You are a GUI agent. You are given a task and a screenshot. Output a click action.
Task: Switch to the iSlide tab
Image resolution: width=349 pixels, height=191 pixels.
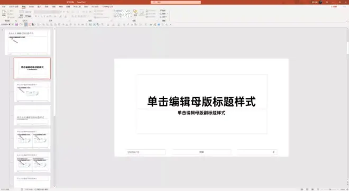pyautogui.click(x=31, y=7)
